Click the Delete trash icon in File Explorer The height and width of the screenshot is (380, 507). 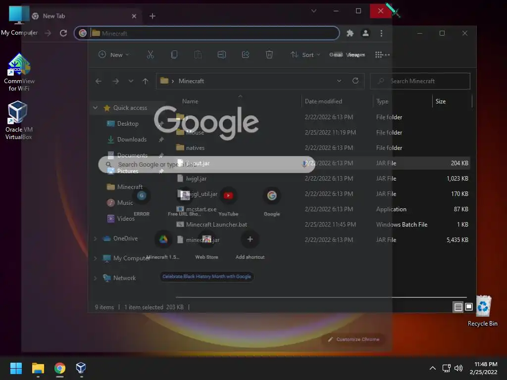[x=269, y=54]
